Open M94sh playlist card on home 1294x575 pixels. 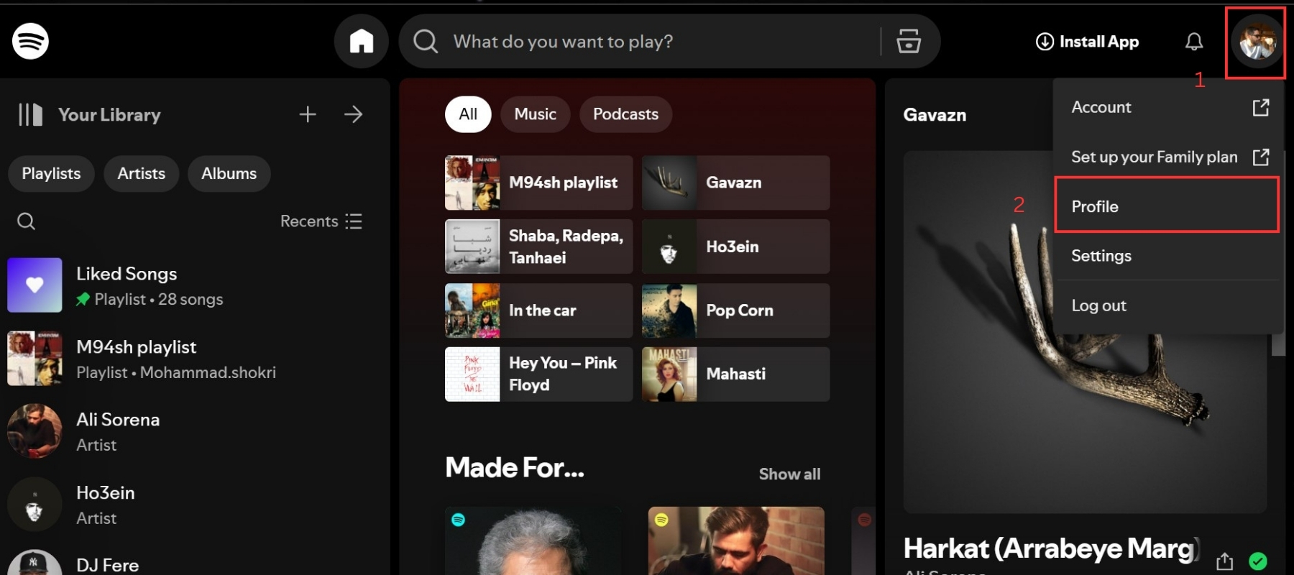click(x=539, y=183)
